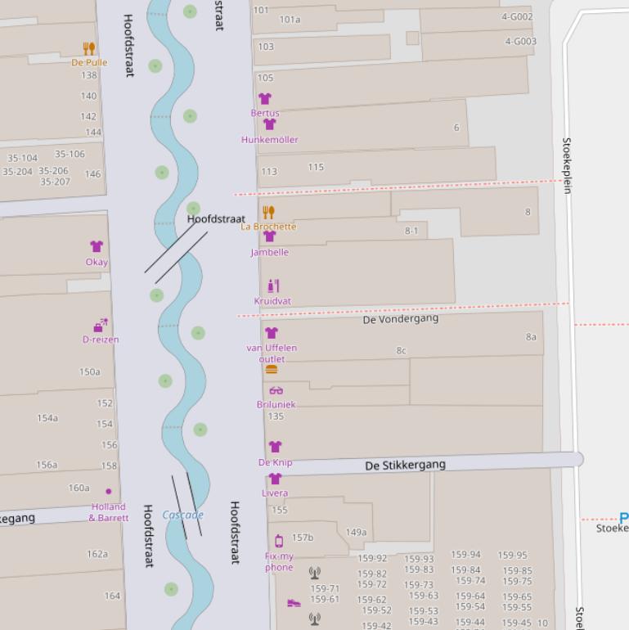Click the De Knip clothing icon
Screen dimensions: 629x630
(275, 448)
